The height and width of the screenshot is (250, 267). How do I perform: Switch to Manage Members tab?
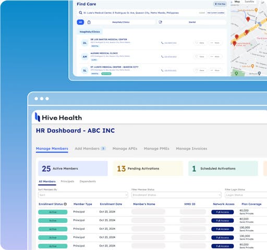coord(52,149)
